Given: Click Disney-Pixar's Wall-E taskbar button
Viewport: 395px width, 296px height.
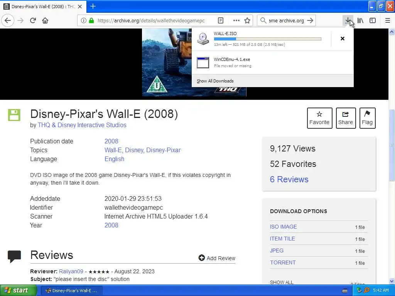Looking at the screenshot, I should (x=71, y=291).
